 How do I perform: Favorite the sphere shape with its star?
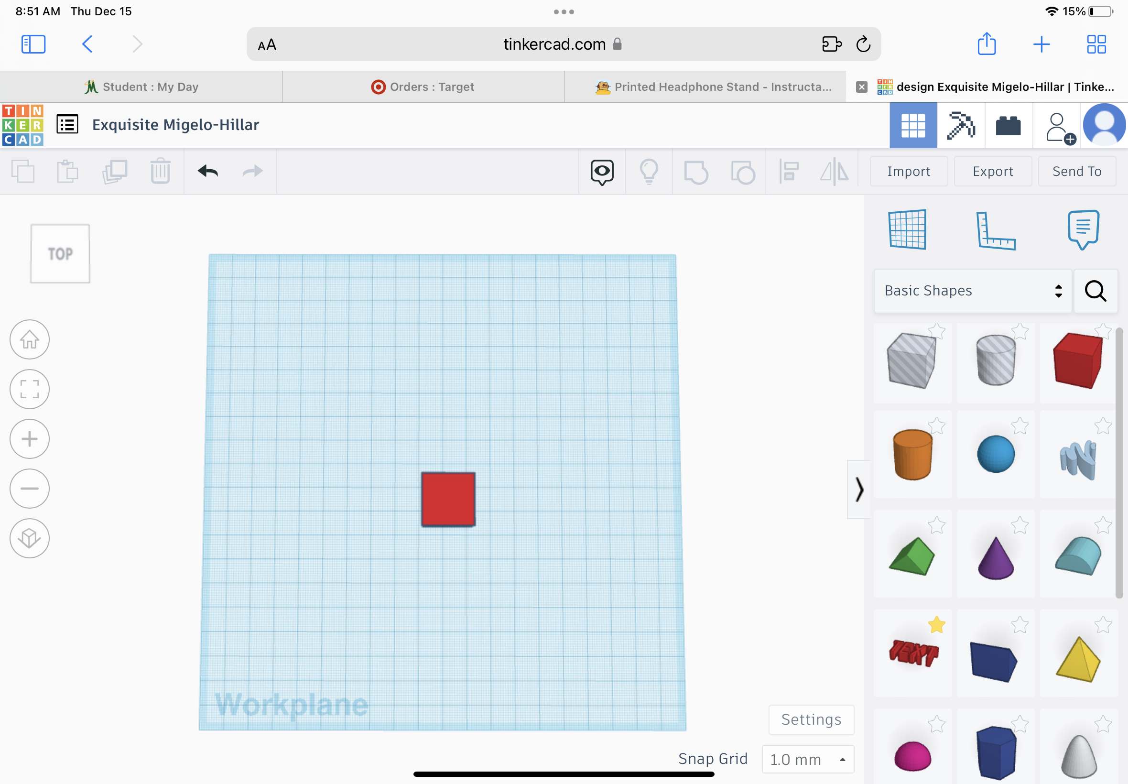pyautogui.click(x=1020, y=425)
